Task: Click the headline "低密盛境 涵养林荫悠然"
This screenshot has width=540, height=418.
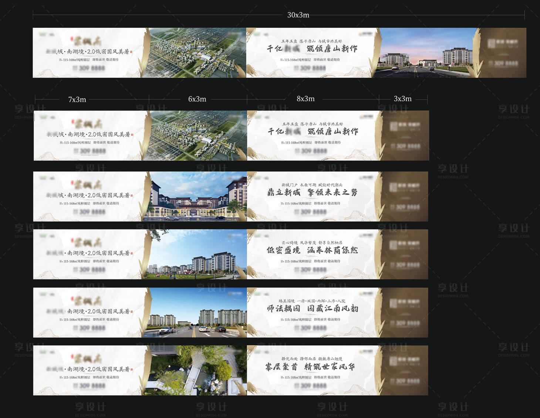Action: tap(312, 250)
